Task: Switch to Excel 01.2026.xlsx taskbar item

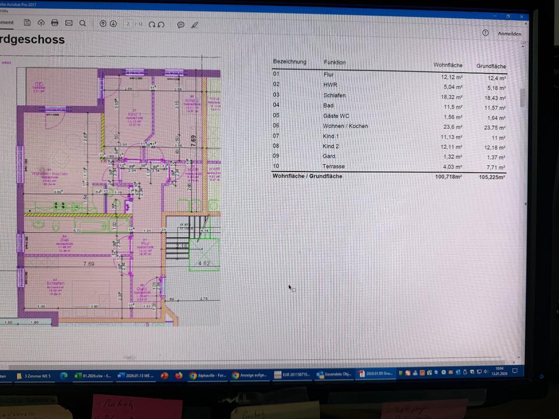Action: (92, 375)
